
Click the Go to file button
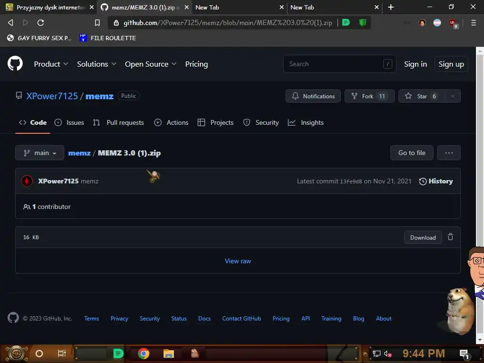(412, 153)
